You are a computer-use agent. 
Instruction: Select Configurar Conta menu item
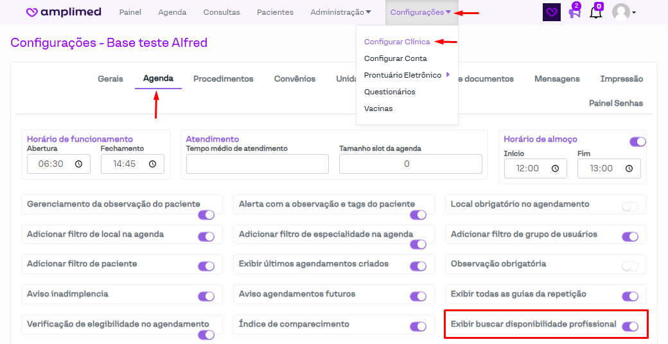(x=395, y=58)
